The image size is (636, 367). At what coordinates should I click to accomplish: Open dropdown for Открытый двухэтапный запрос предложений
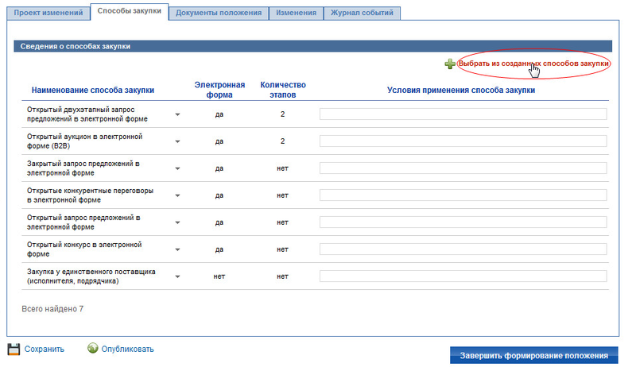(178, 114)
